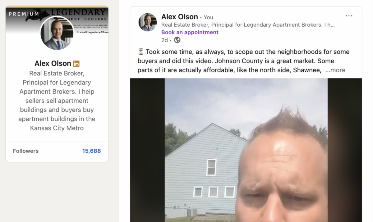The image size is (373, 222).
Task: Expand the post text with …more
Action: (335, 70)
